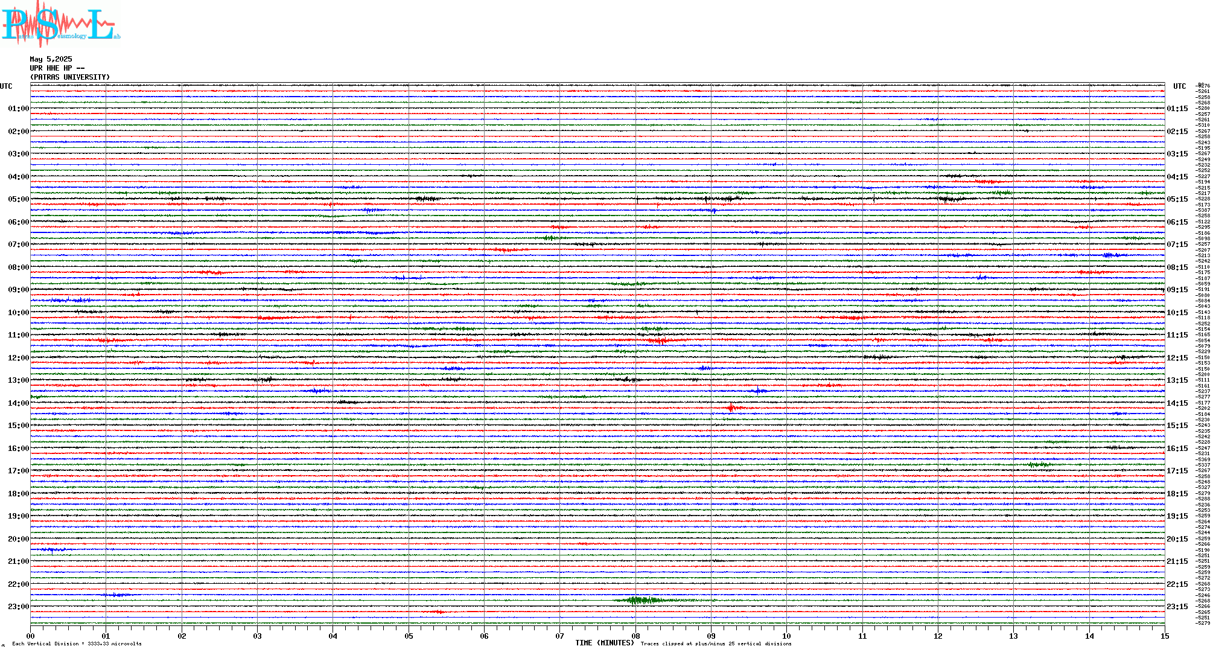Click the large green seismic burst near minute 08

tap(644, 600)
